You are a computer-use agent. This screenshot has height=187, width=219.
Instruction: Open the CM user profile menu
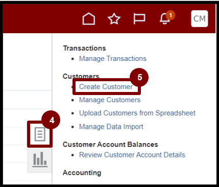coord(200,18)
